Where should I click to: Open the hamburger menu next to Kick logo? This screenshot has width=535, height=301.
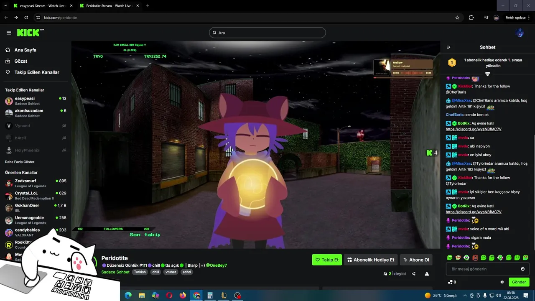click(x=9, y=33)
